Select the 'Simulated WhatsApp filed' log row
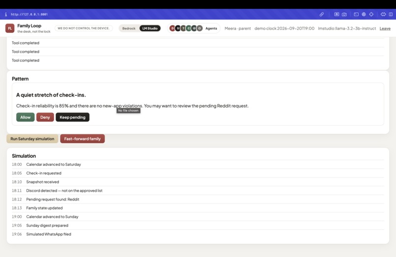The width and height of the screenshot is (396, 257). click(198, 234)
